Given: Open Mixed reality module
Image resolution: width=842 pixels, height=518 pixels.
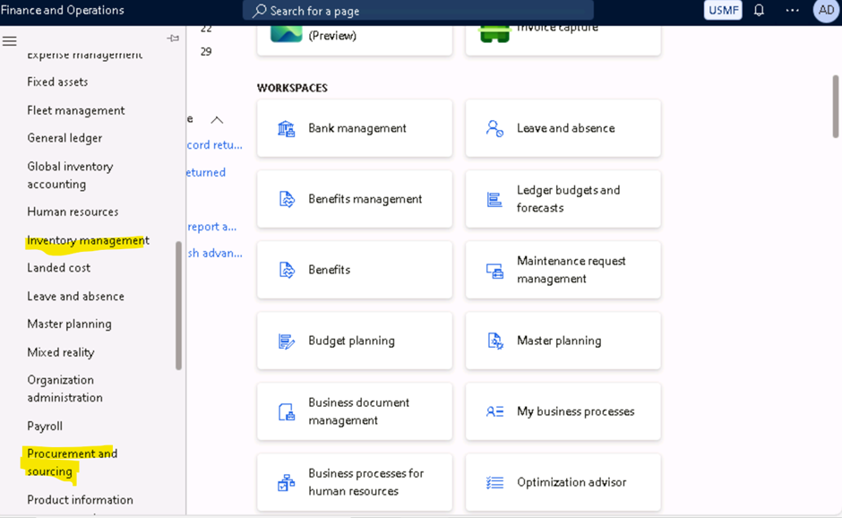Looking at the screenshot, I should (x=61, y=352).
